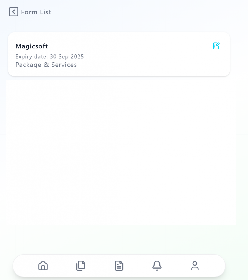Screen dimensions: 248x280
Task: Click the edit form icon on Magicsoft
Action: click(216, 46)
